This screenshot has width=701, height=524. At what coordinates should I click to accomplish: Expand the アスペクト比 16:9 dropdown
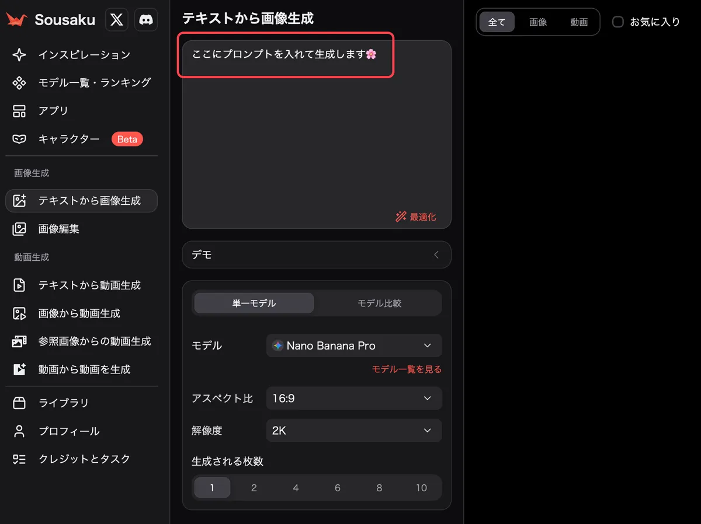pyautogui.click(x=354, y=399)
